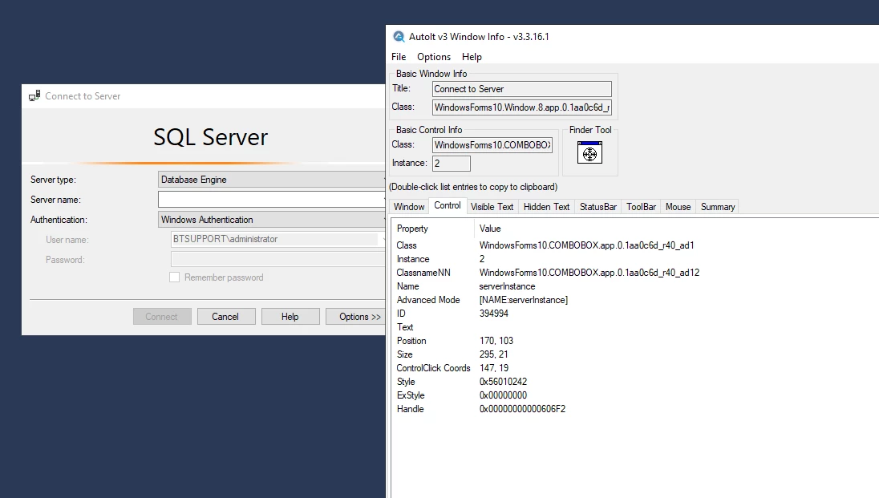Select the Position value 170, 103

tap(496, 341)
